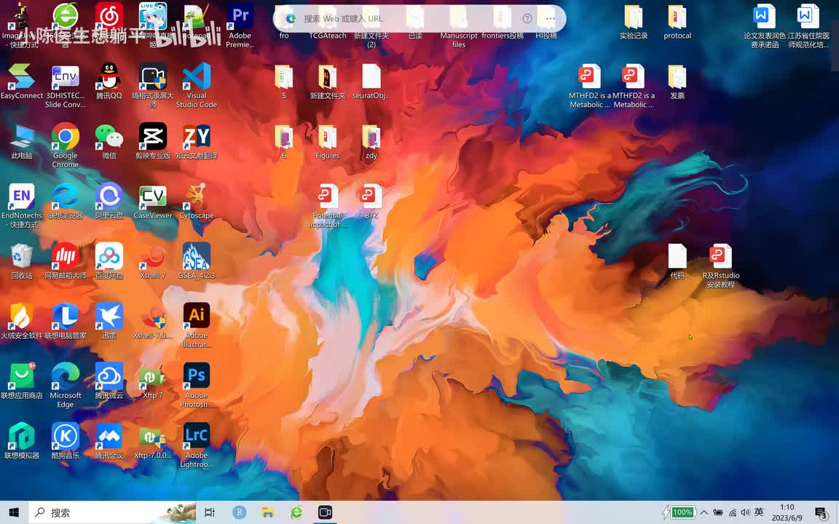The height and width of the screenshot is (524, 839).
Task: Open Adobe Photoshop desktop shortcut
Action: (x=197, y=385)
